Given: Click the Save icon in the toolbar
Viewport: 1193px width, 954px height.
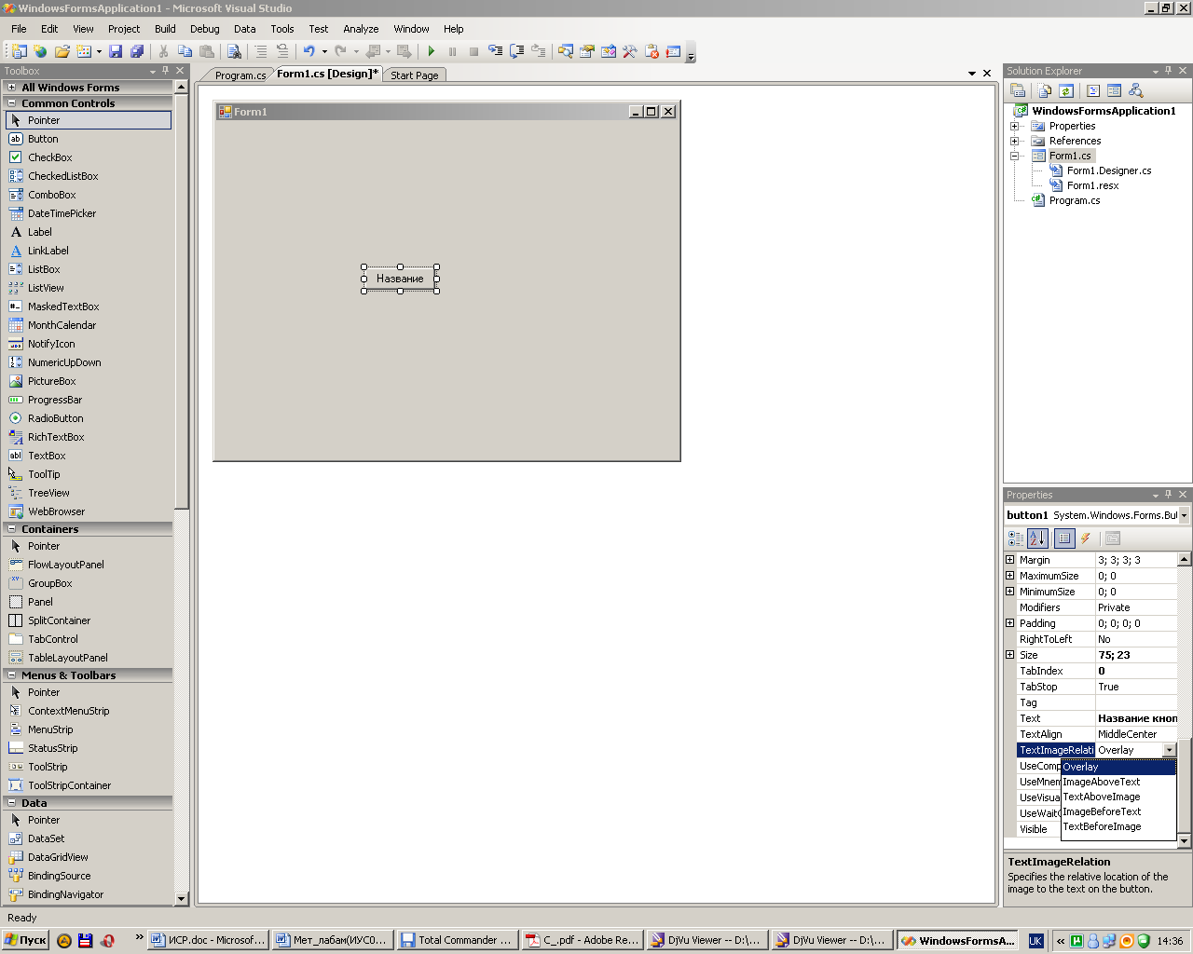Looking at the screenshot, I should pyautogui.click(x=116, y=51).
